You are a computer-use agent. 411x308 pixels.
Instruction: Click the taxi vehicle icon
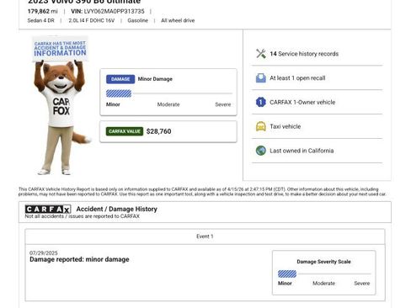tap(261, 126)
